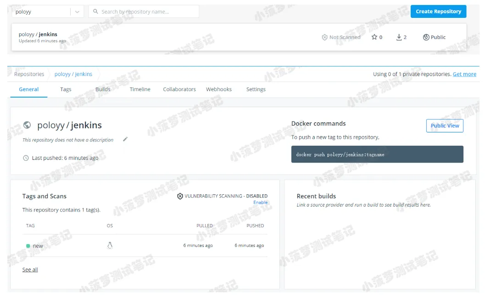Click 'Updated 6 minutes ago' text
Image resolution: width=485 pixels, height=295 pixels.
[x=42, y=41]
